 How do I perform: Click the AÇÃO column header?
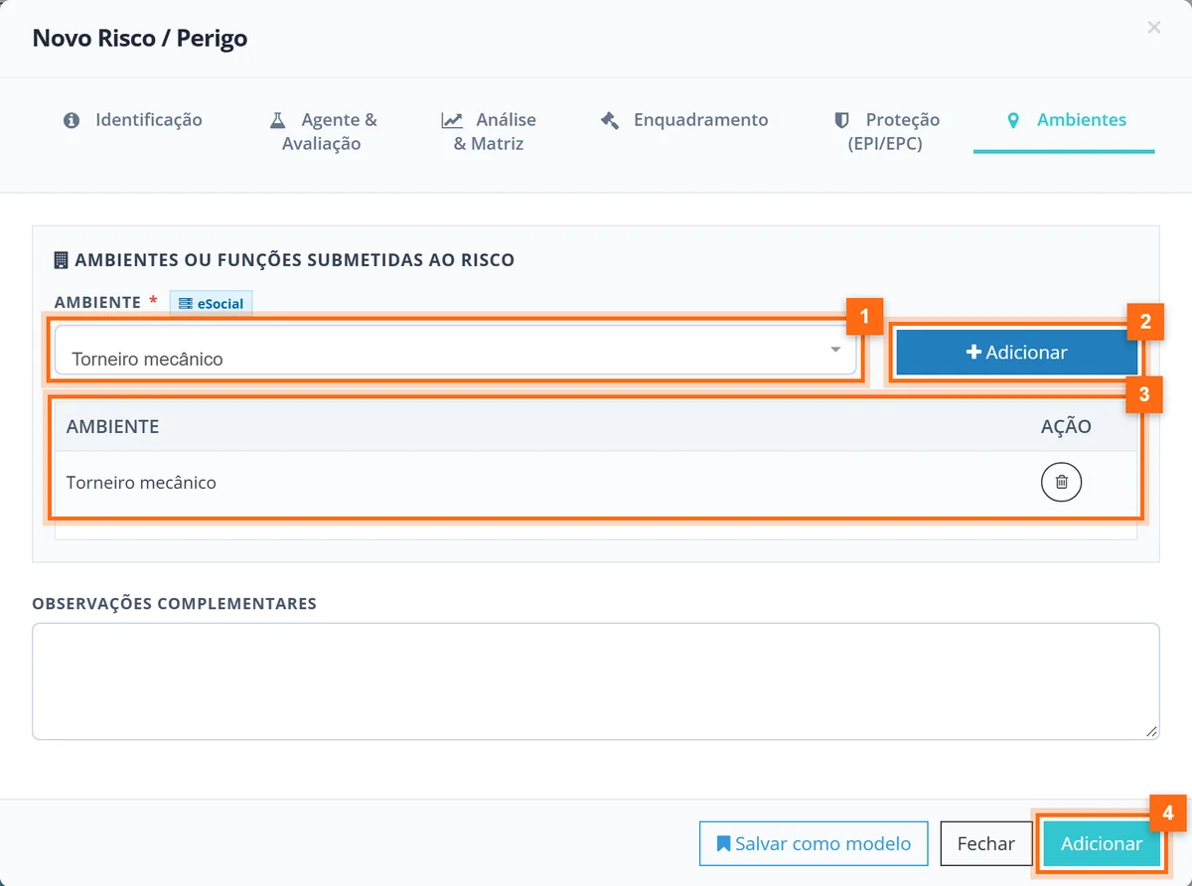point(1066,427)
